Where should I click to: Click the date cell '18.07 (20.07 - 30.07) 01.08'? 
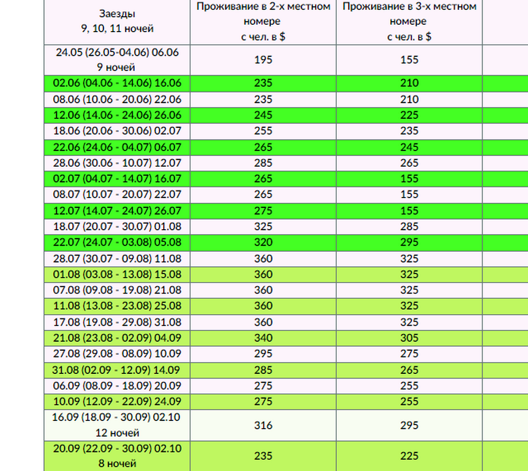tap(117, 227)
